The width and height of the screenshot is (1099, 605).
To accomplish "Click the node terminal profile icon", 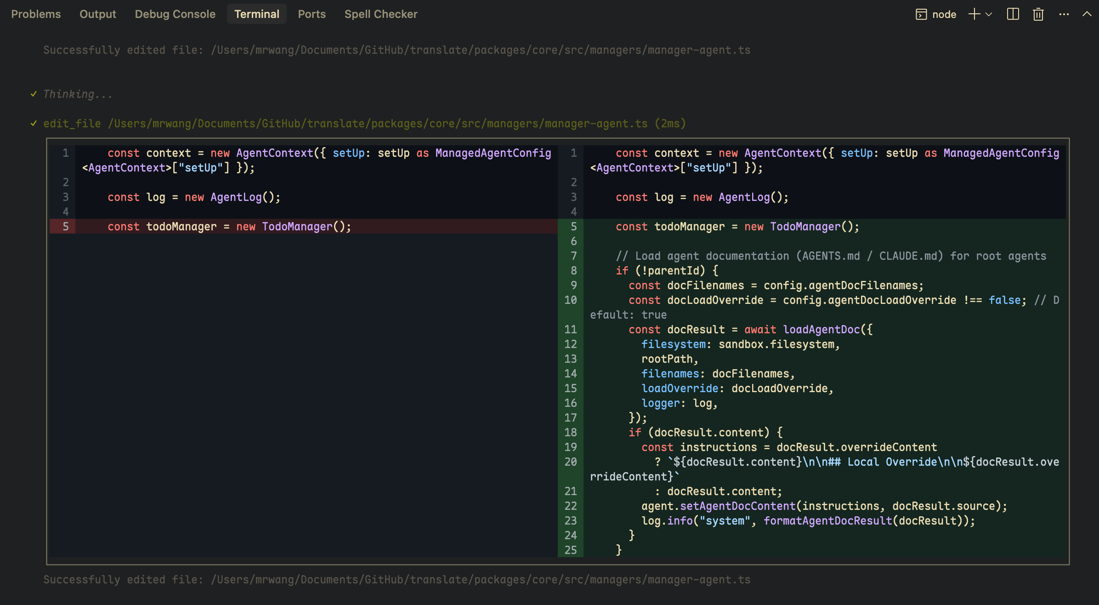I will 921,14.
